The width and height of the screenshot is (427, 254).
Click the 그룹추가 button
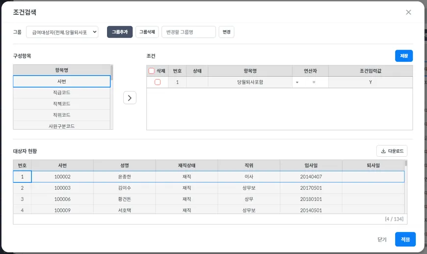pos(120,32)
